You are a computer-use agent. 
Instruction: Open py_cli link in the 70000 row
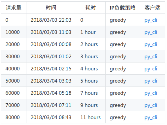pos(151,106)
